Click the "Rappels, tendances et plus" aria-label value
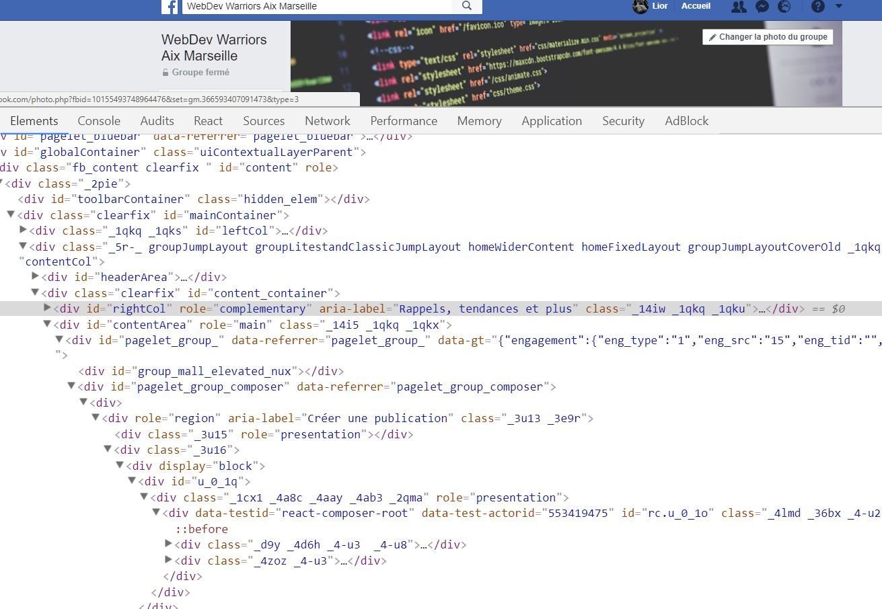This screenshot has width=882, height=609. [x=486, y=309]
